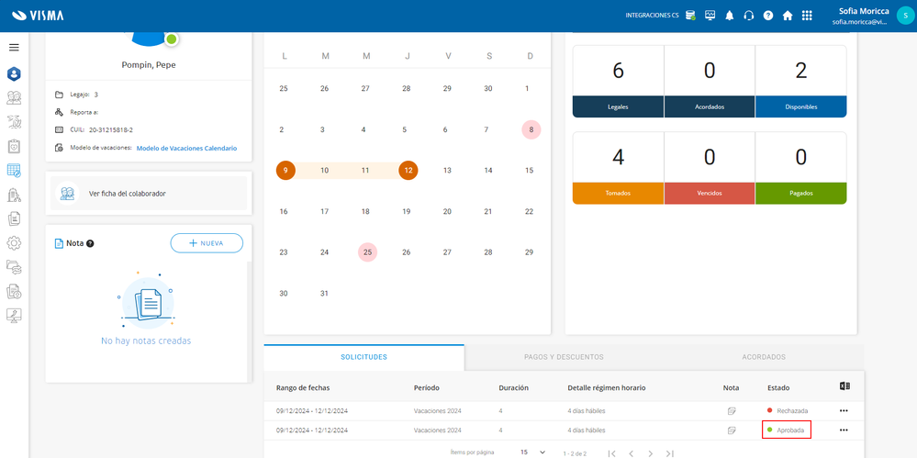917x458 pixels.
Task: Select highlighted day 25 on the calendar
Action: 367,252
